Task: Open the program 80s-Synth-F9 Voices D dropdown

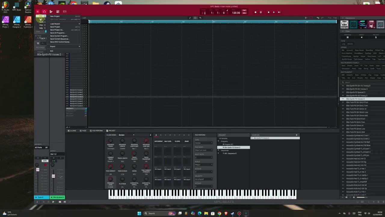Action: coord(50,55)
